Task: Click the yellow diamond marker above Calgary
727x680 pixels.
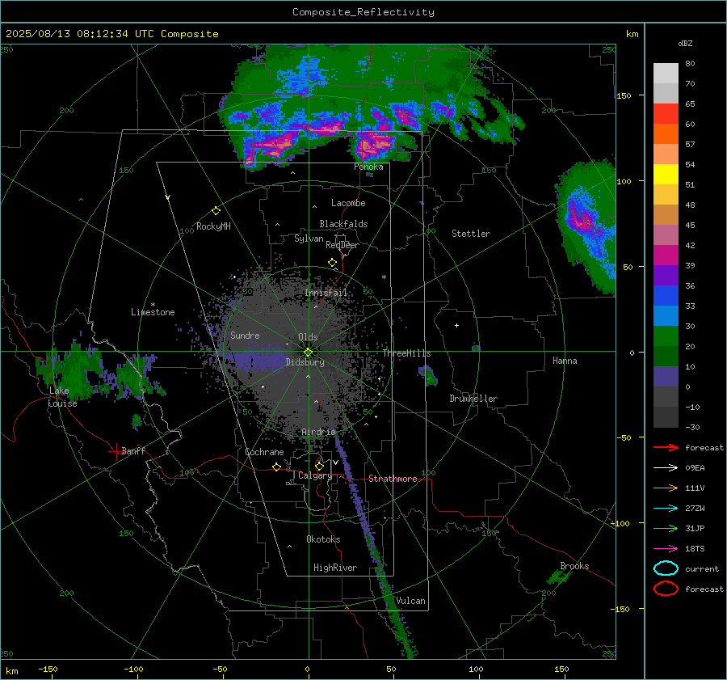Action: tap(319, 466)
